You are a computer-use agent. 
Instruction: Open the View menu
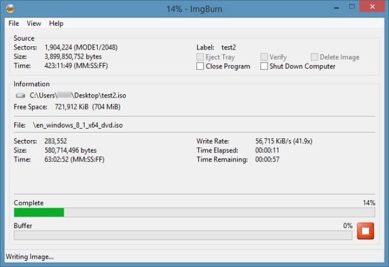click(34, 23)
